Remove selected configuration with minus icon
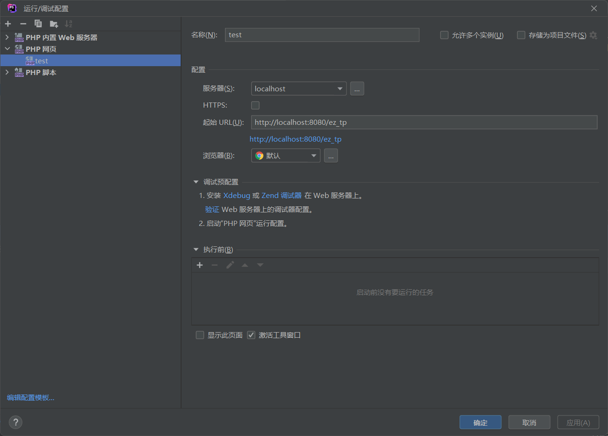608x436 pixels. point(23,24)
